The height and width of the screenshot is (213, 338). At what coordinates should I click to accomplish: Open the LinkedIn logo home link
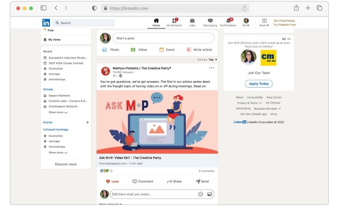(46, 23)
